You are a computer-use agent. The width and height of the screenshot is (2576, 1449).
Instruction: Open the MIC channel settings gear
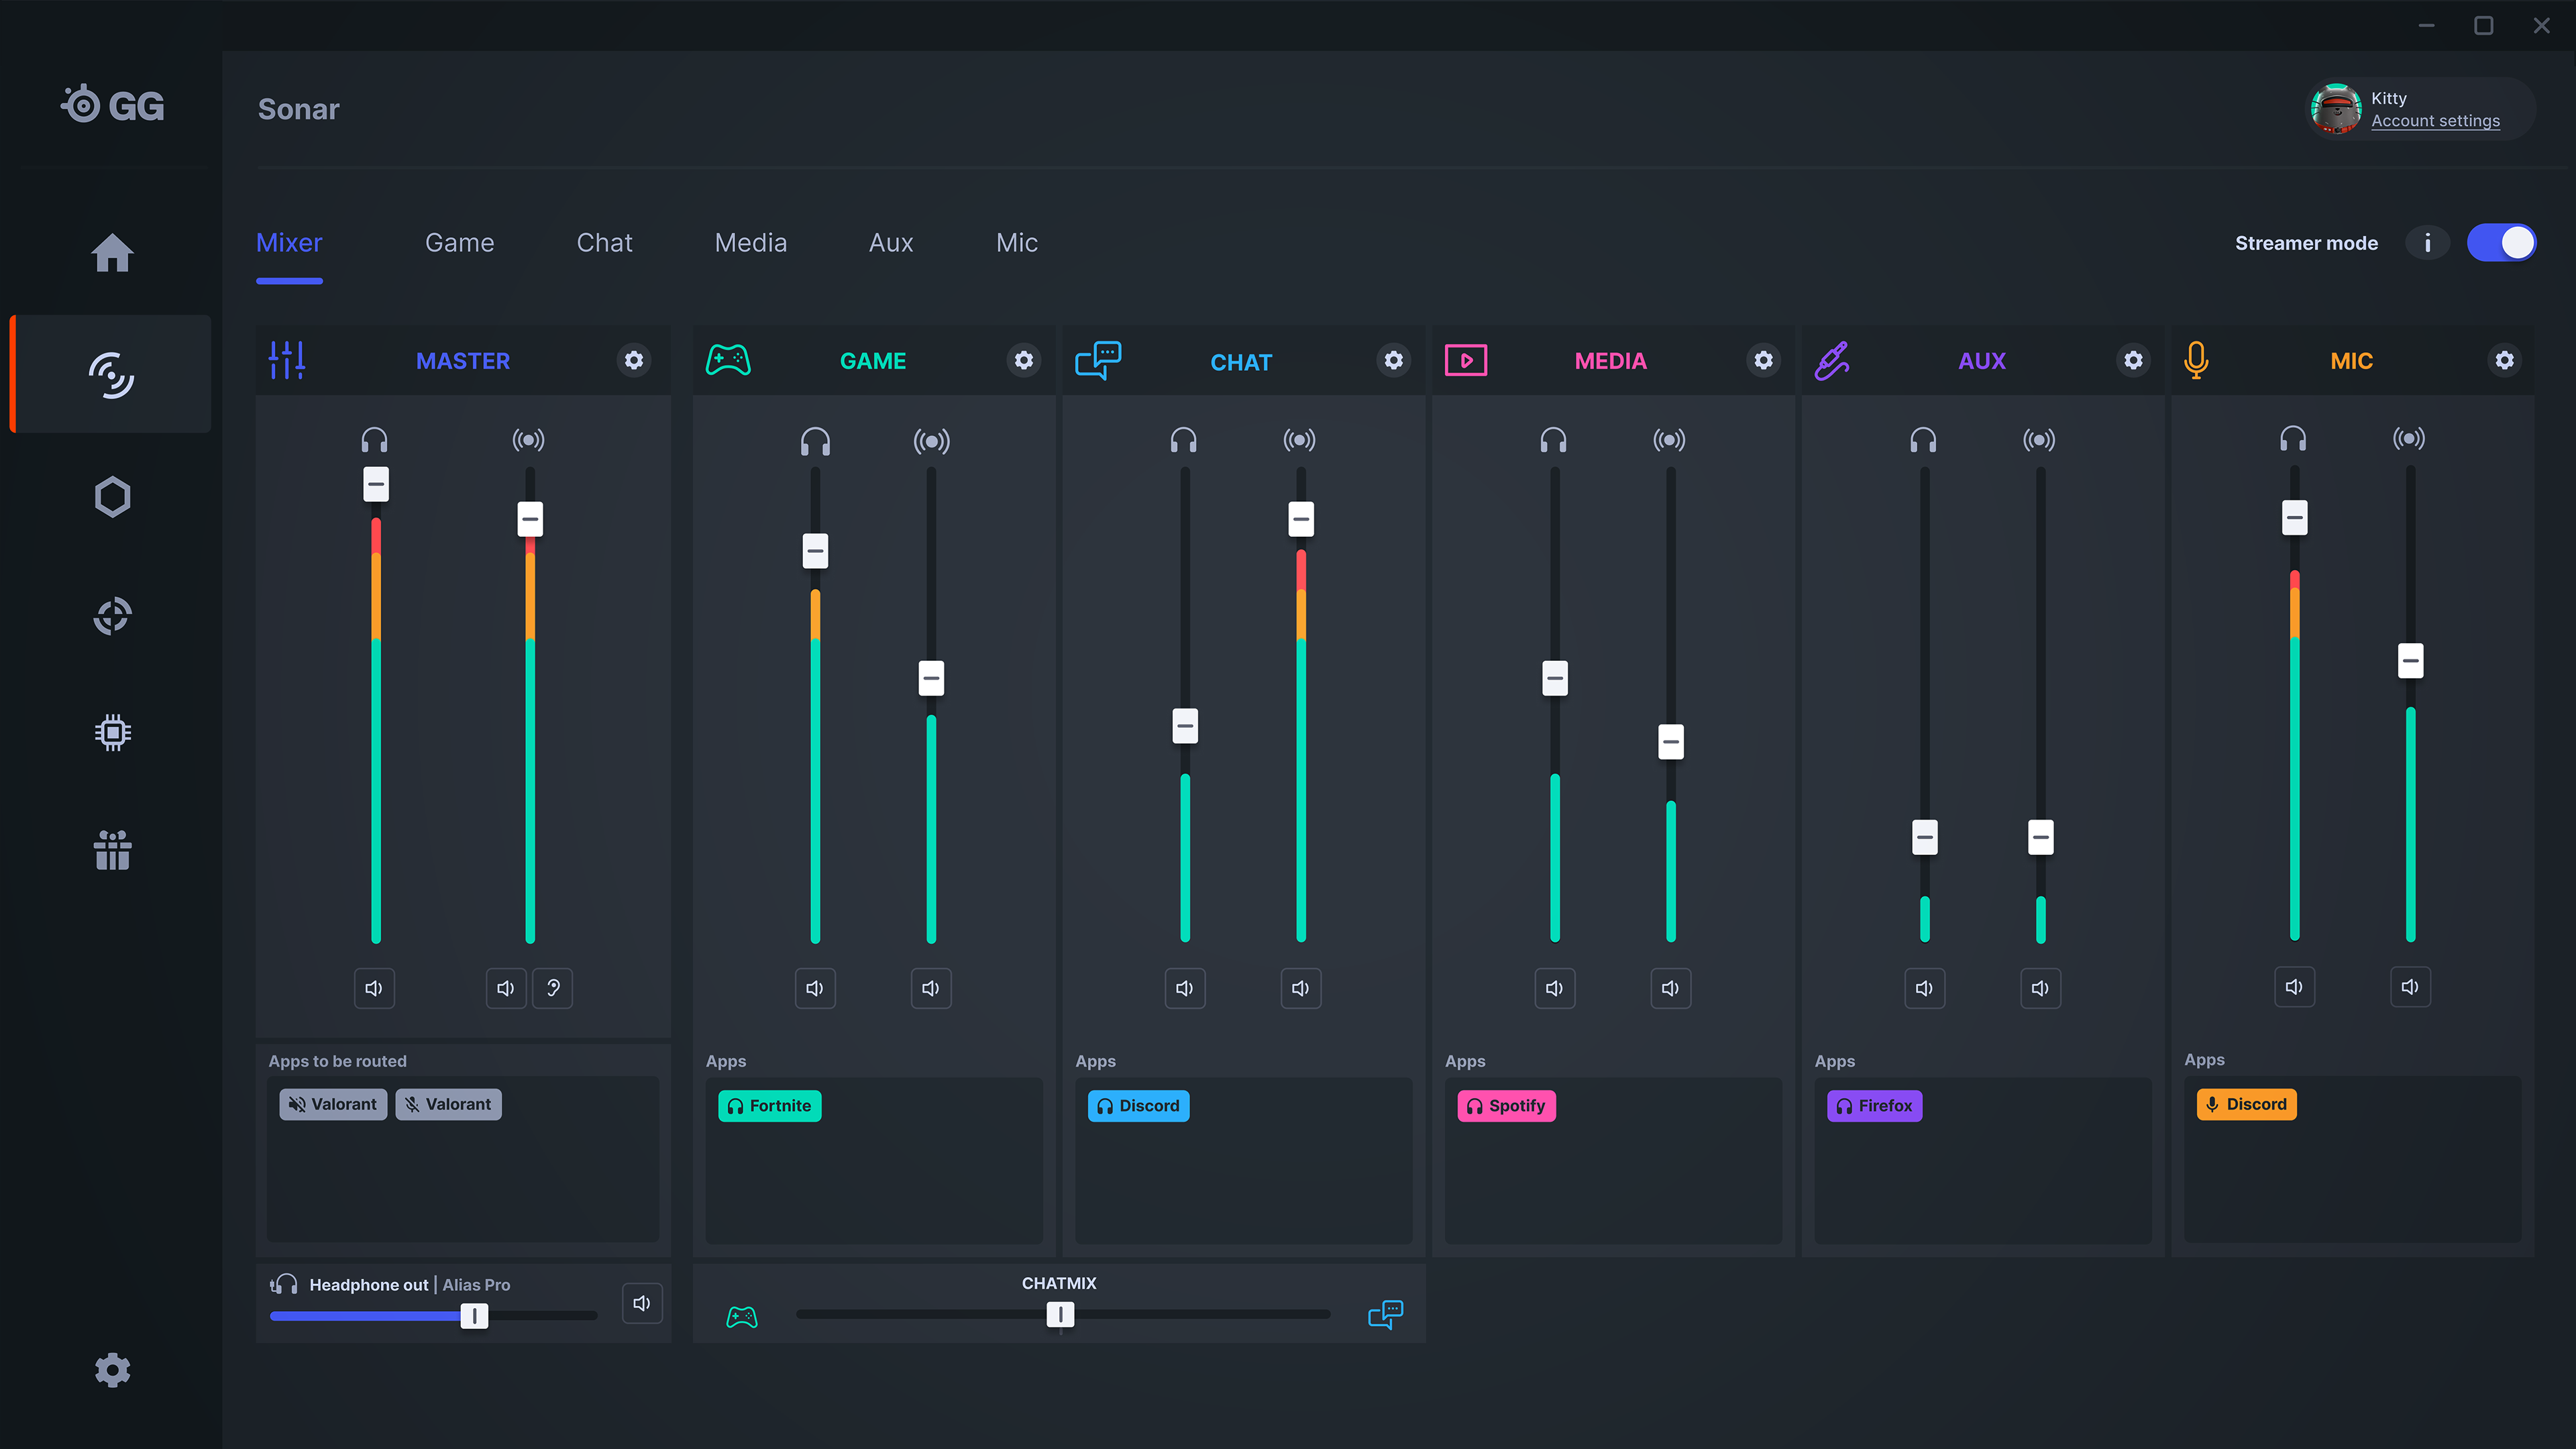(x=2504, y=360)
